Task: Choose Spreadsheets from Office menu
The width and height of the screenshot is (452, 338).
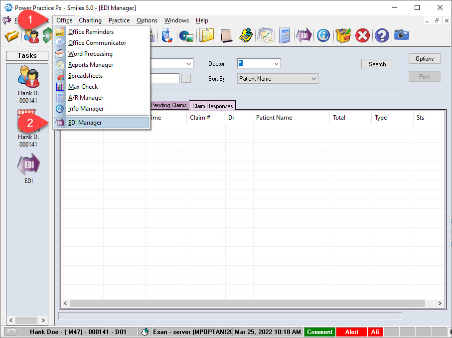Action: (85, 76)
